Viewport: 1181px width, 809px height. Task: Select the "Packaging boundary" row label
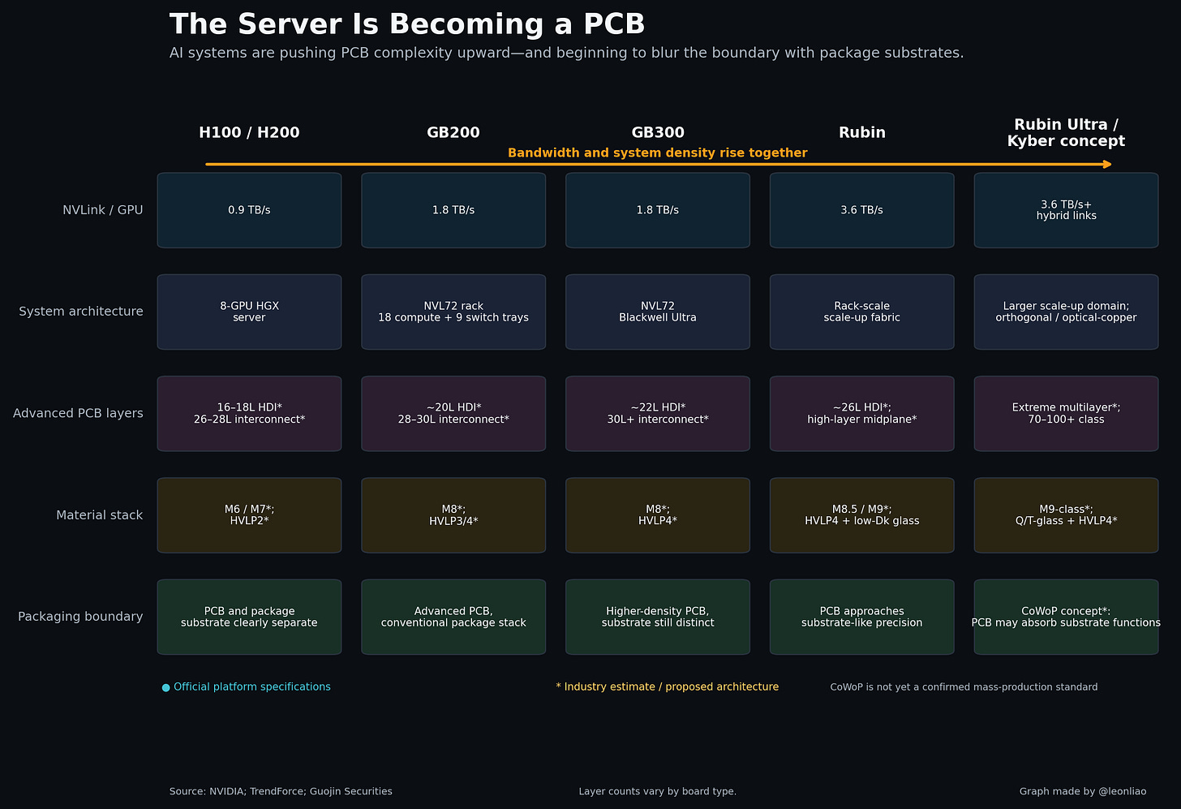(80, 617)
